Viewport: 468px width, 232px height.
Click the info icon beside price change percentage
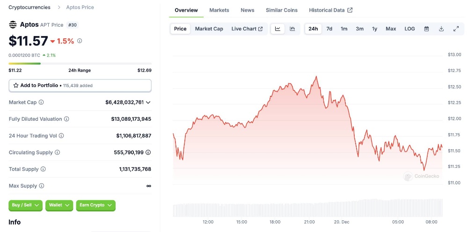coord(80,41)
